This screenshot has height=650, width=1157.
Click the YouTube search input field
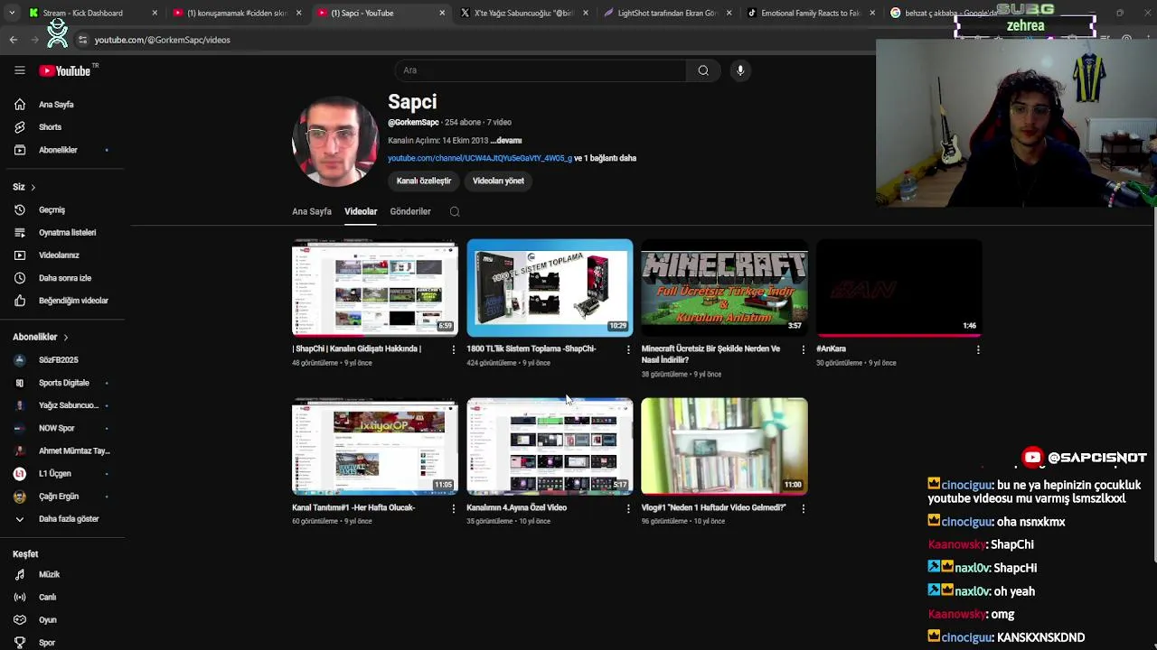click(540, 70)
